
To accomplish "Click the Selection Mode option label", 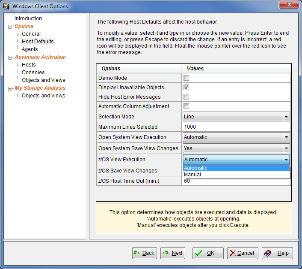I will [116, 117].
